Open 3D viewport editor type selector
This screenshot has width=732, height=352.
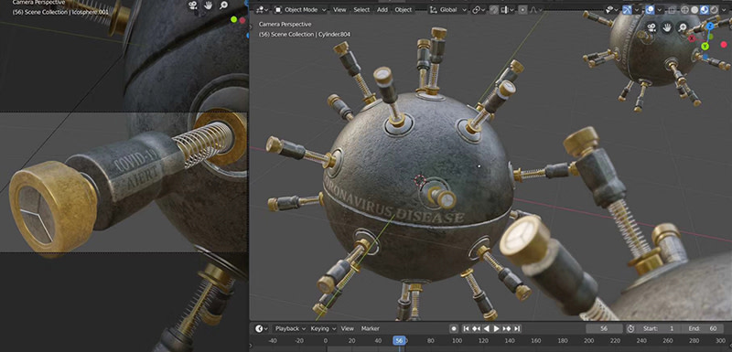[263, 9]
